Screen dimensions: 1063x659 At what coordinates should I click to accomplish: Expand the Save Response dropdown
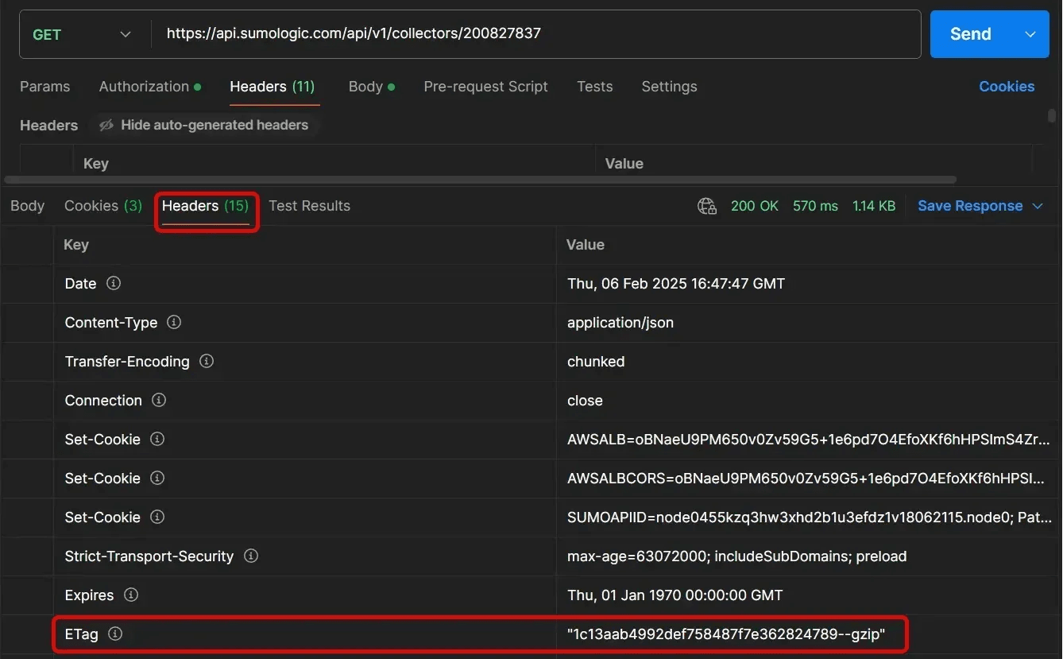pos(1037,207)
